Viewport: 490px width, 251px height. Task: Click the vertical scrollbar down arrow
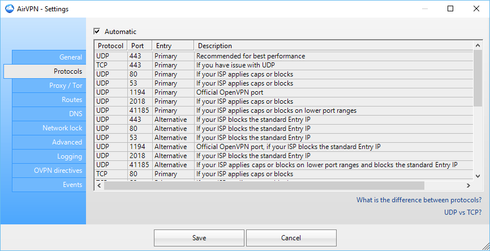(x=478, y=177)
